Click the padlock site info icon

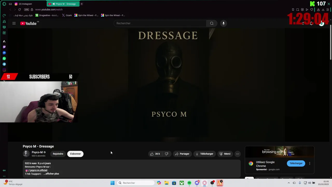point(32,10)
